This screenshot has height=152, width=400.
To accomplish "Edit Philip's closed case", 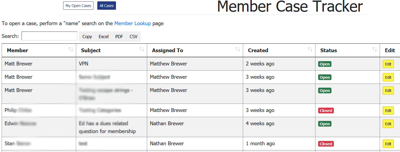I will coord(388,111).
